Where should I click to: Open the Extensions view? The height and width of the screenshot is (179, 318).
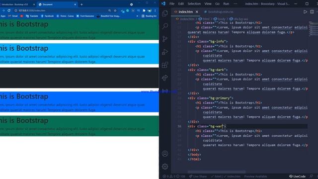(165, 65)
